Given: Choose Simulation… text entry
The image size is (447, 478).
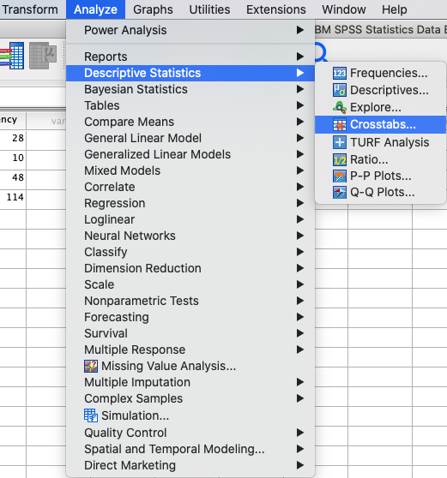Looking at the screenshot, I should [x=135, y=415].
